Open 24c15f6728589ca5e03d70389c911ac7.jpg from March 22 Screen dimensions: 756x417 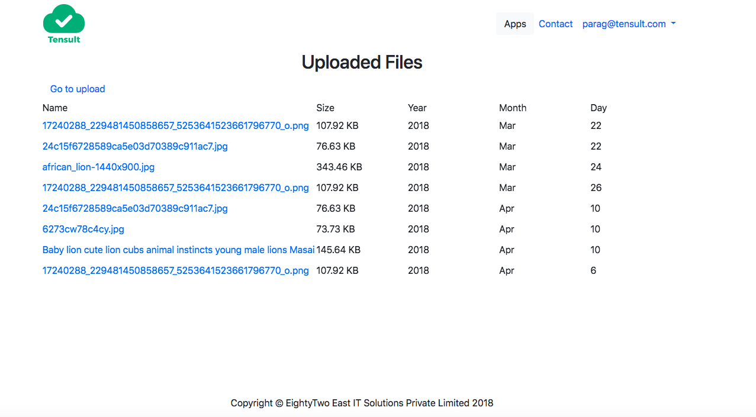(134, 146)
